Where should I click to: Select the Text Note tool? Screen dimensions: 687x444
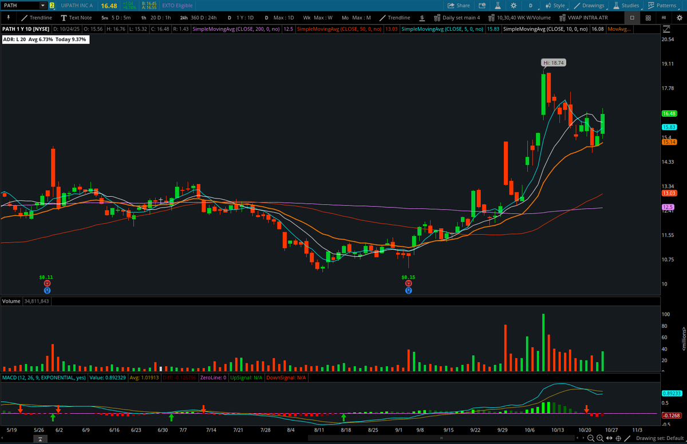tap(76, 18)
